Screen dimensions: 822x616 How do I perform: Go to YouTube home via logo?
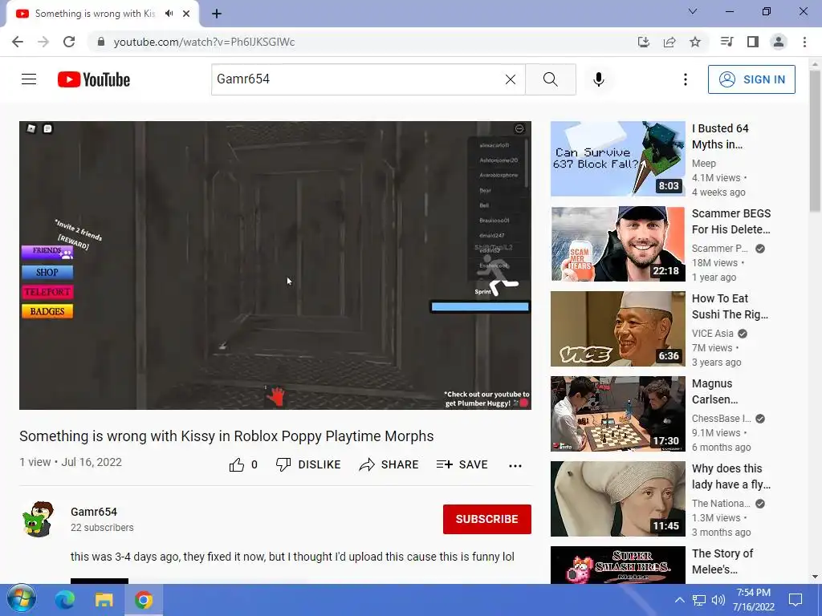(x=94, y=79)
